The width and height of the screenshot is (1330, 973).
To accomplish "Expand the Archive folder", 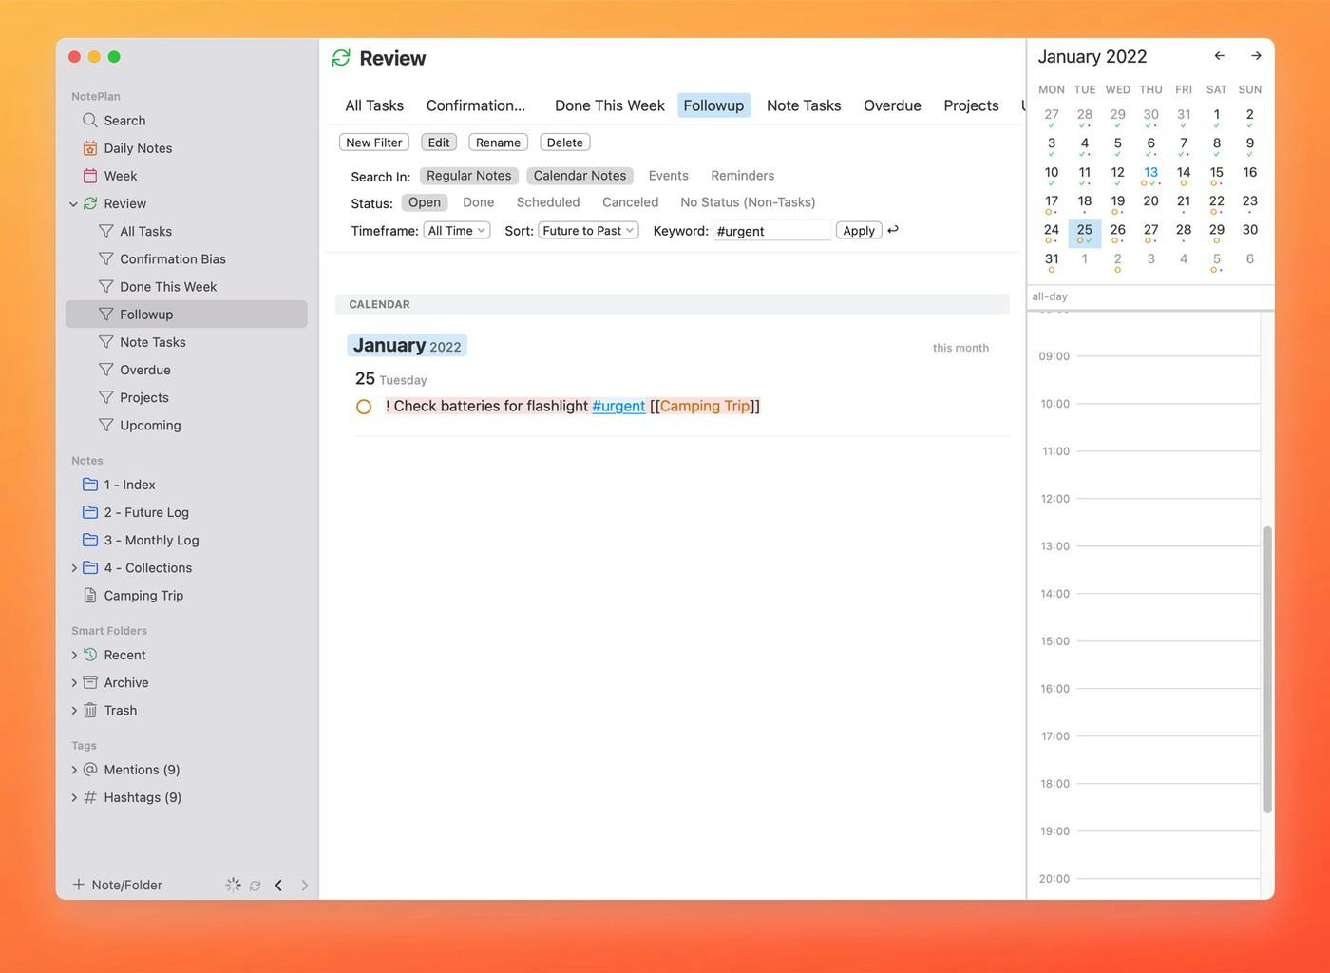I will pyautogui.click(x=74, y=682).
